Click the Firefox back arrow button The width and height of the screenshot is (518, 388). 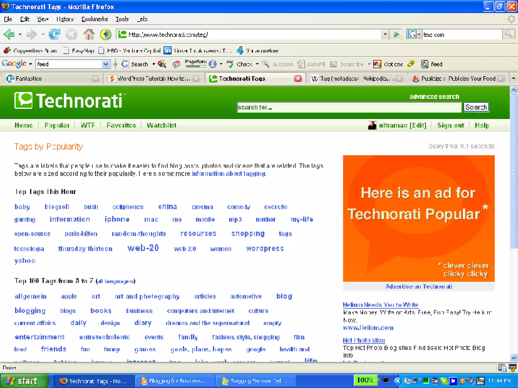9,34
